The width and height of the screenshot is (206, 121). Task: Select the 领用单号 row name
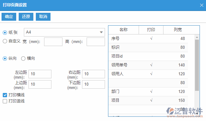coord(119,65)
